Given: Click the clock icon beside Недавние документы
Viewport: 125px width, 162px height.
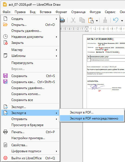Looking at the screenshot, I should (5, 36).
